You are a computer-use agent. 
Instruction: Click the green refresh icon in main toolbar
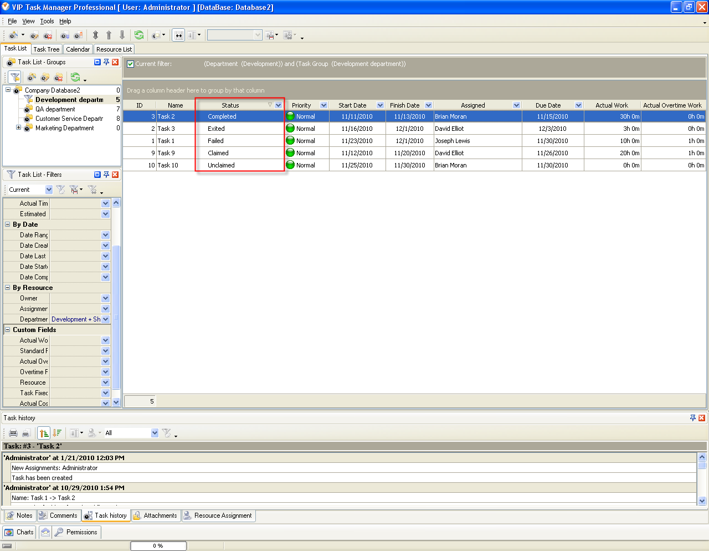(139, 35)
